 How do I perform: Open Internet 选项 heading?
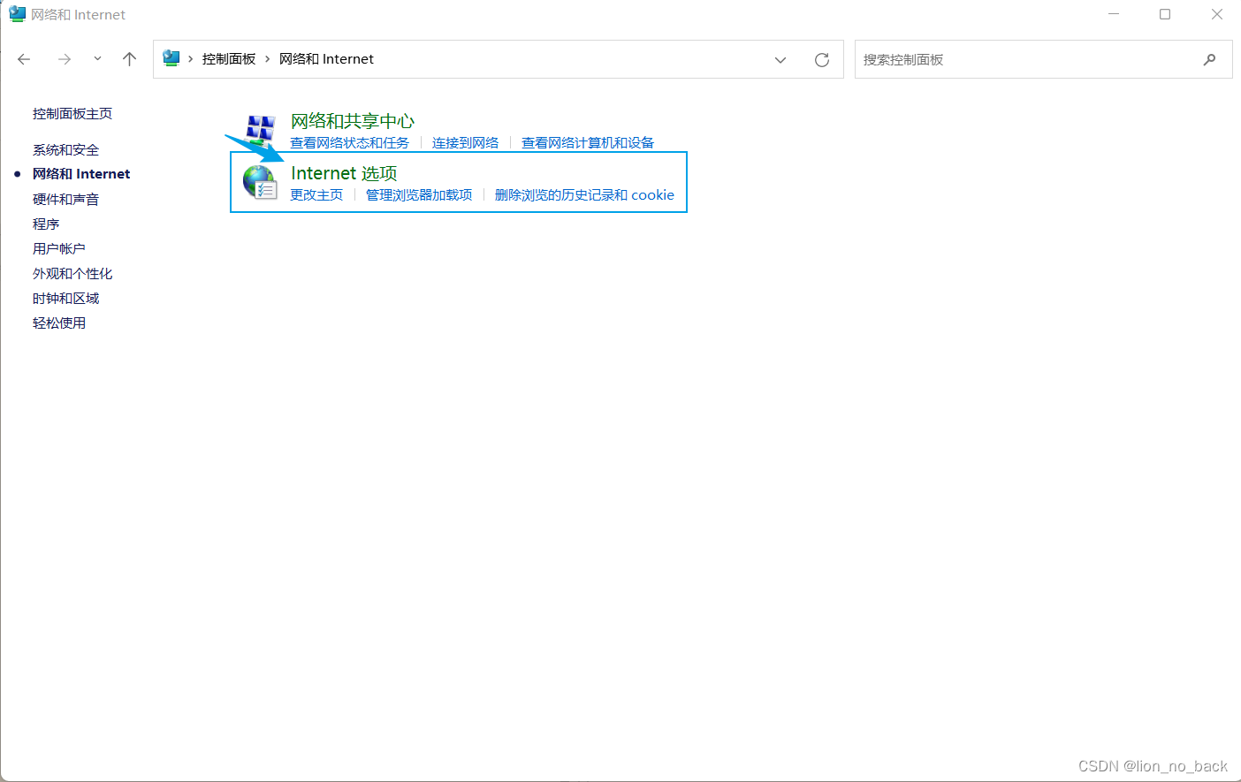344,173
